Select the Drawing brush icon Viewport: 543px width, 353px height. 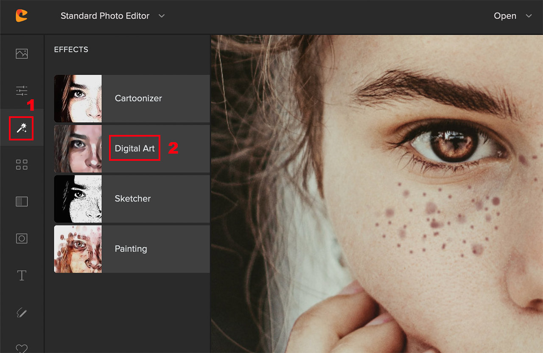tap(22, 313)
